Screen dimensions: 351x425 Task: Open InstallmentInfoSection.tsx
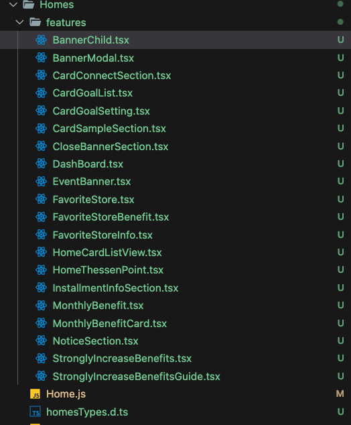(115, 288)
